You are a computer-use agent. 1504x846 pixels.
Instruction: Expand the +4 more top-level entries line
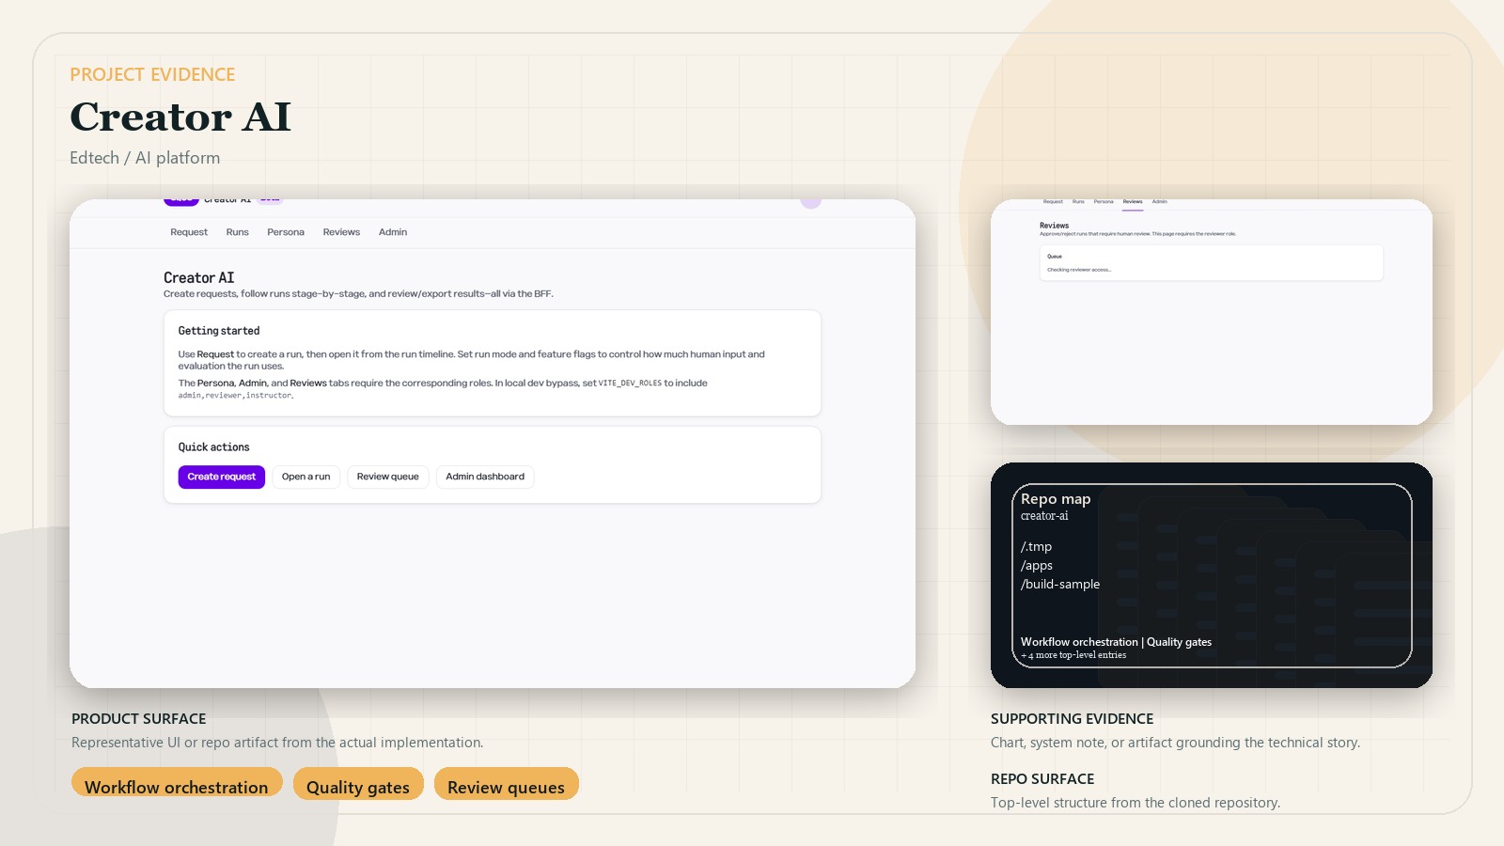(1073, 654)
